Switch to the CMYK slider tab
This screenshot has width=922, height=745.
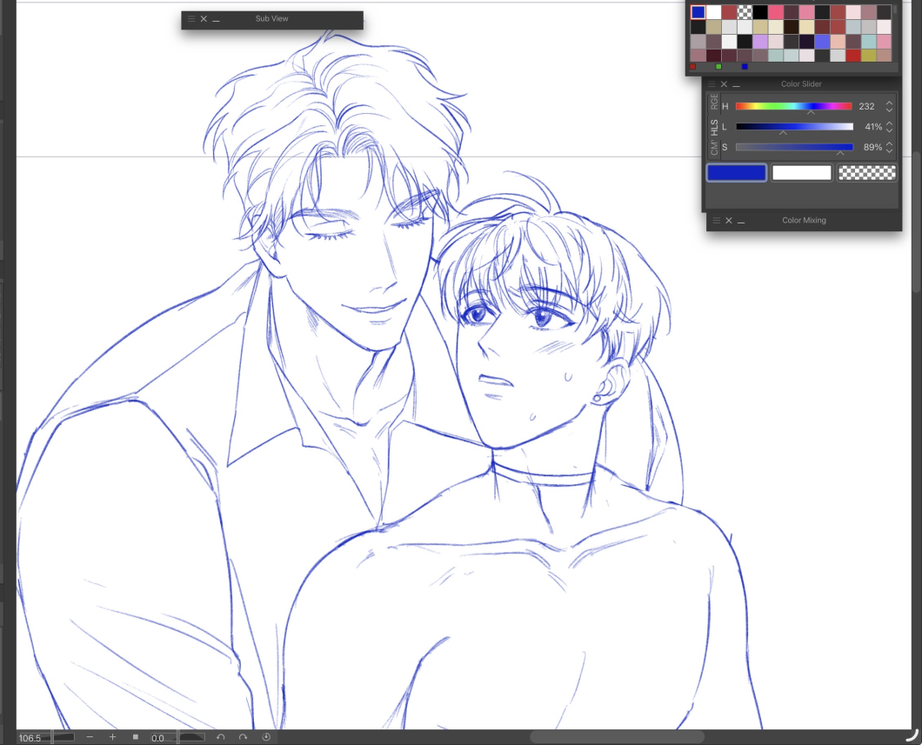(714, 149)
